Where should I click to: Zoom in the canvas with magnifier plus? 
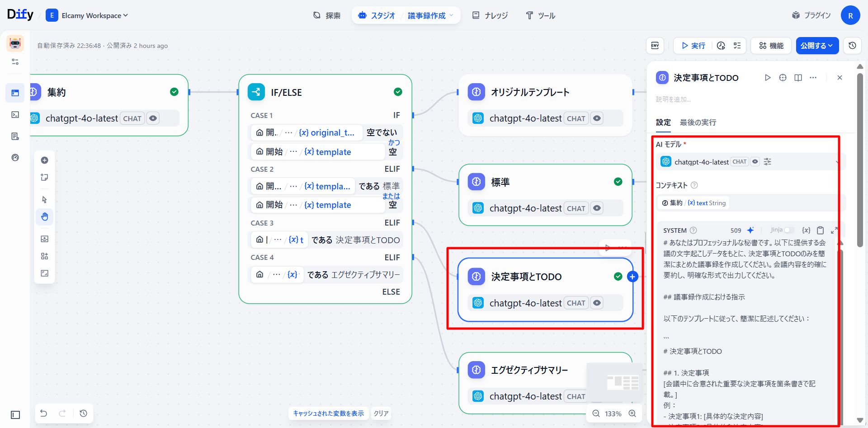(x=632, y=414)
